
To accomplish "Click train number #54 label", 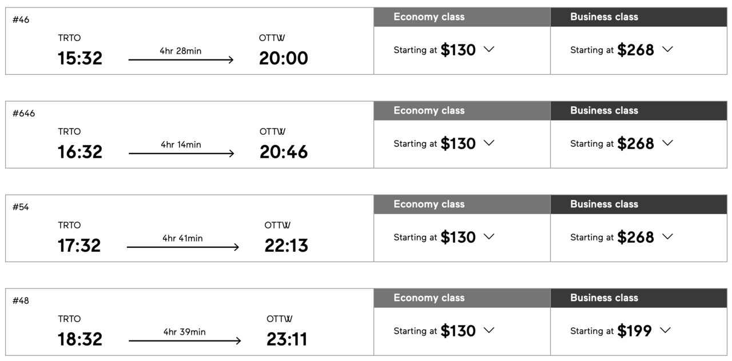I will pos(21,207).
